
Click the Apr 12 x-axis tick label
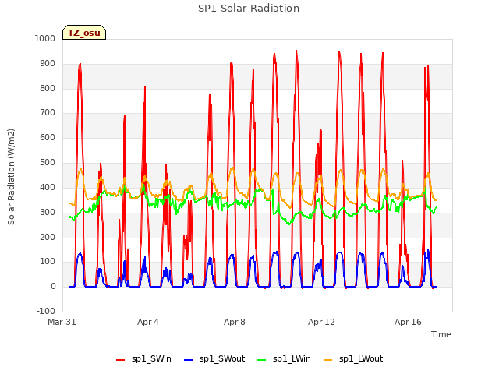pos(321,322)
